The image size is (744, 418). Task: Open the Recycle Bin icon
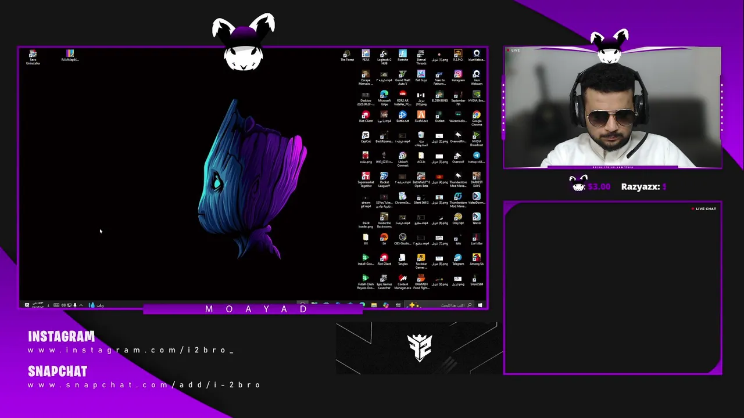click(421, 139)
